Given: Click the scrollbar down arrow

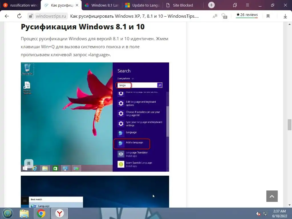Looking at the screenshot, I should click(289, 205).
